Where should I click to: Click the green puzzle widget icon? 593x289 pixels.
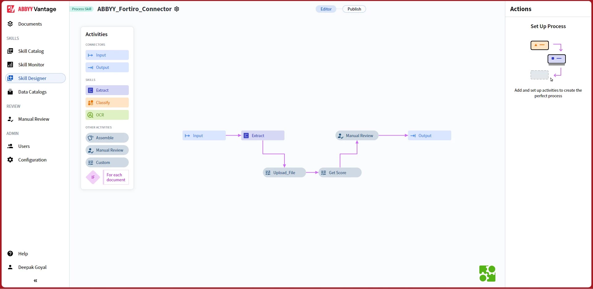[488, 274]
